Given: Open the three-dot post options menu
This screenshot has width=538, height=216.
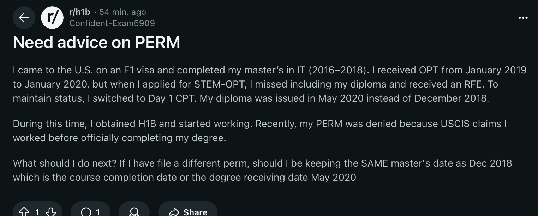Looking at the screenshot, I should point(523,18).
